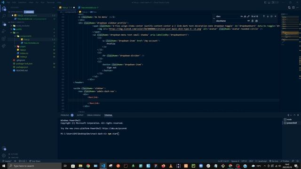Change JavaScript language mode in status bar

[262, 161]
